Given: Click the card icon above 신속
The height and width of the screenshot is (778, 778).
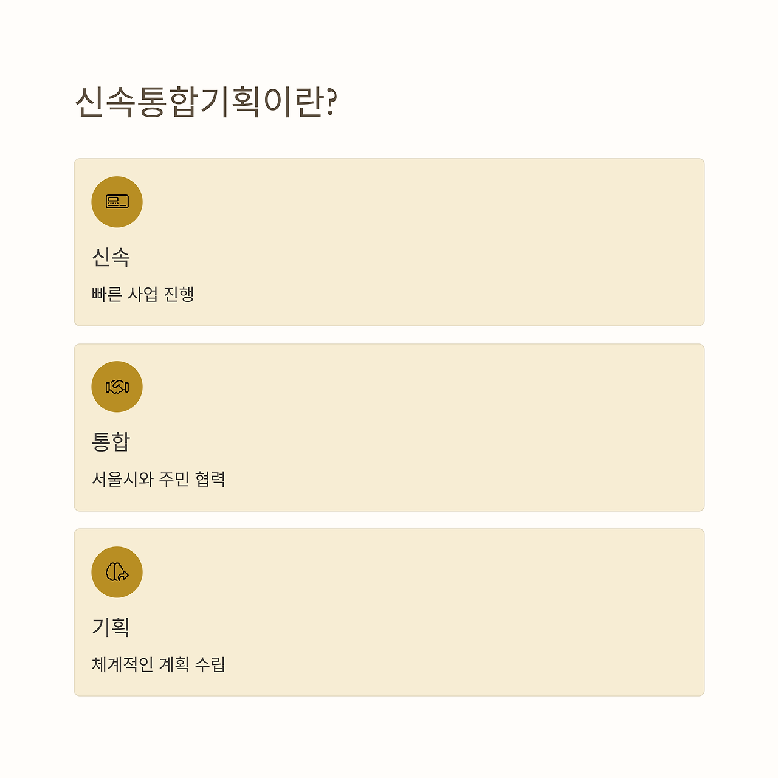Looking at the screenshot, I should pos(117,202).
